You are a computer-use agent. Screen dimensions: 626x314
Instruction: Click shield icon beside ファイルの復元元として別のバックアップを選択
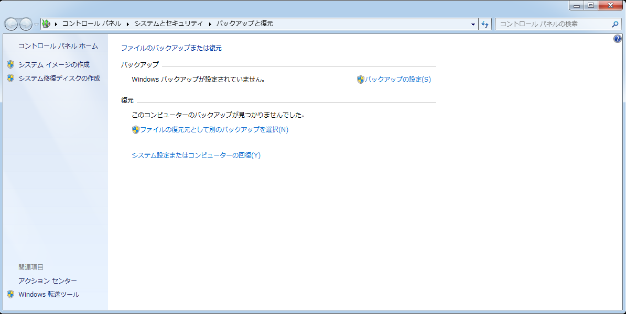pos(136,130)
